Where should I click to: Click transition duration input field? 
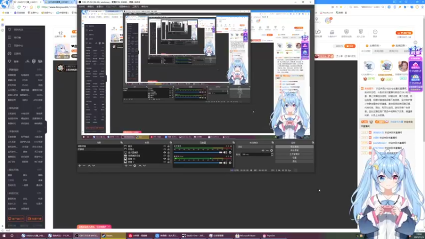[x=256, y=155]
